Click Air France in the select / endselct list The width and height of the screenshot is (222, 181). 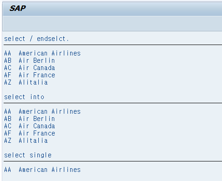coord(37,75)
